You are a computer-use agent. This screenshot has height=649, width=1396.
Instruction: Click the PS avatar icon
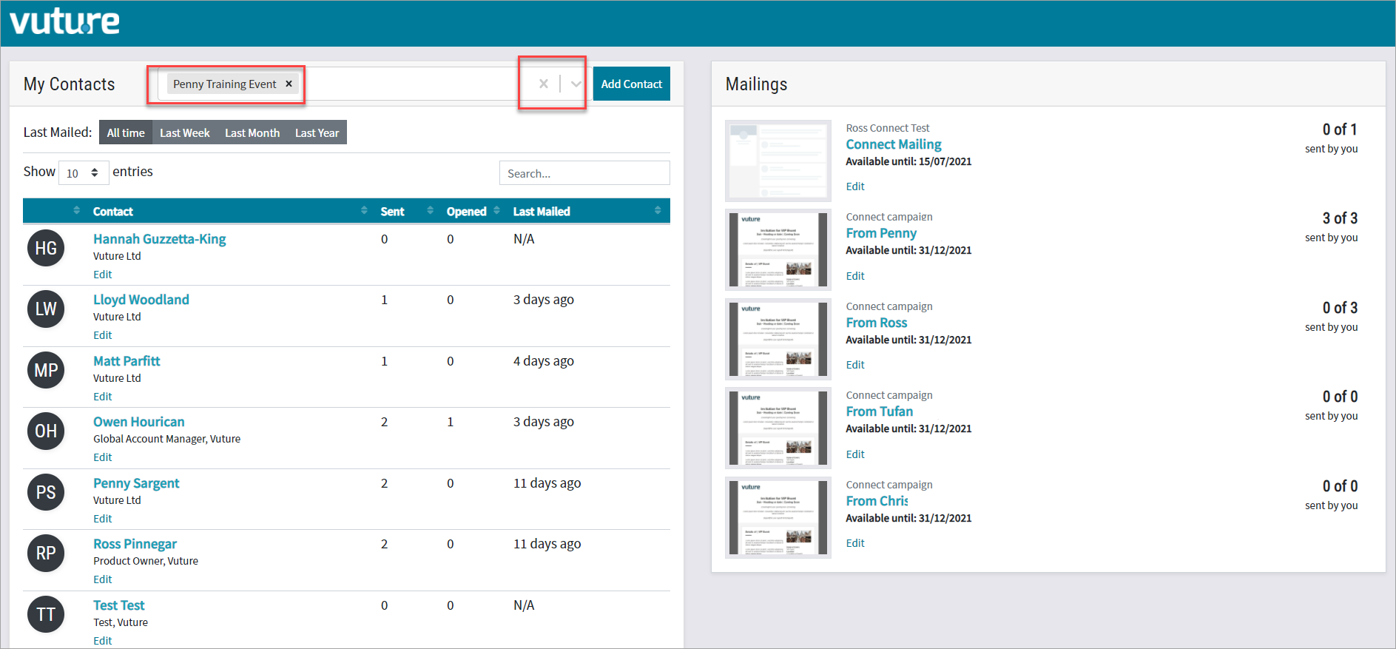tap(46, 492)
